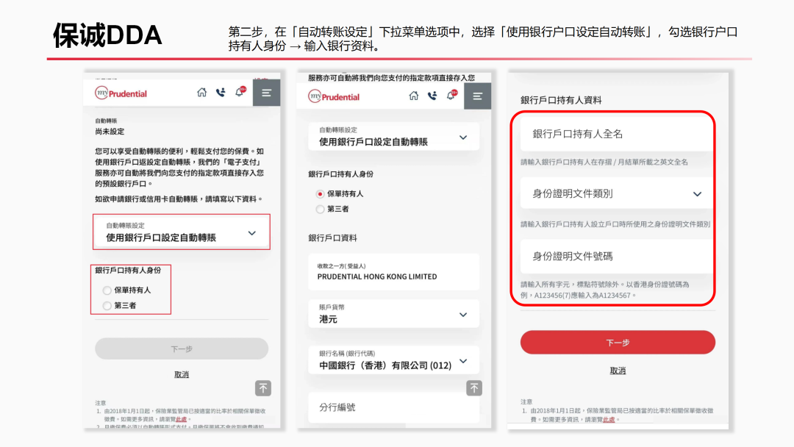The height and width of the screenshot is (447, 794).
Task: Click phone contact icon in middle screen
Action: tap(432, 96)
